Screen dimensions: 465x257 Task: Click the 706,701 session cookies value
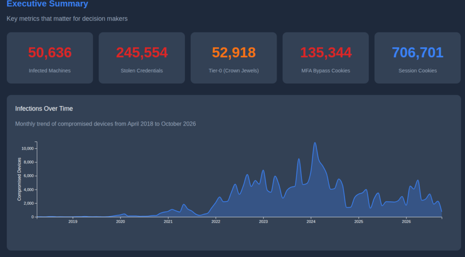coord(418,53)
